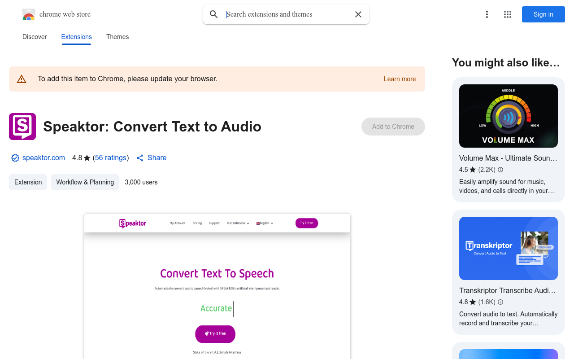Open English language dropdown in screenshot
This screenshot has width=574, height=359.
[x=265, y=223]
